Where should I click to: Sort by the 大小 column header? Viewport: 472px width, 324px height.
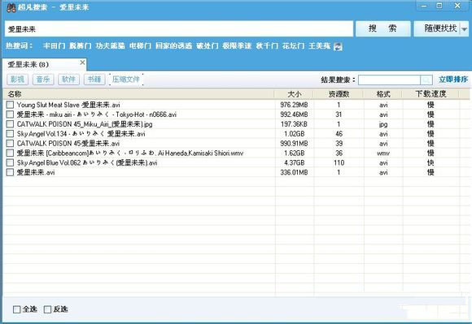point(294,94)
